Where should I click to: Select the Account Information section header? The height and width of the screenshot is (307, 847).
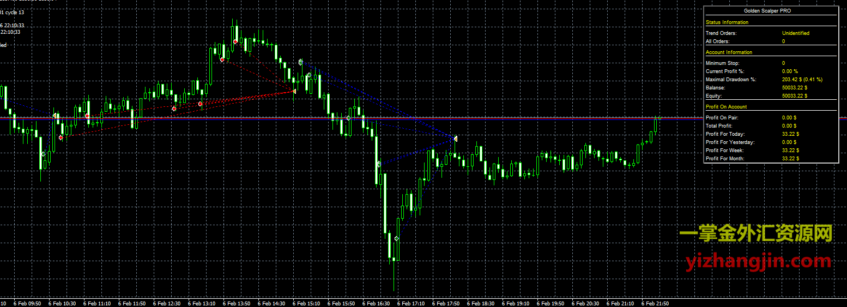(x=729, y=52)
